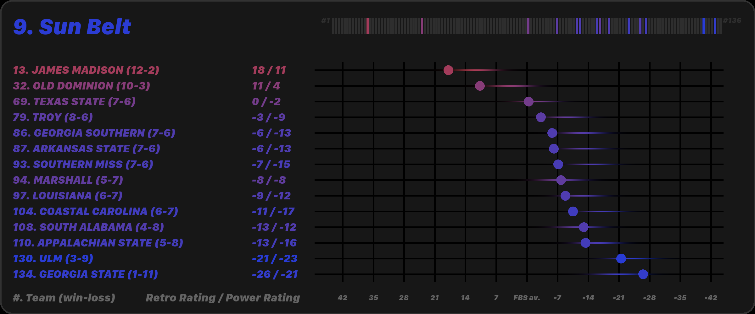This screenshot has height=314, width=755.
Task: Click South Alabama's dot on the rating chart
Action: pos(584,227)
